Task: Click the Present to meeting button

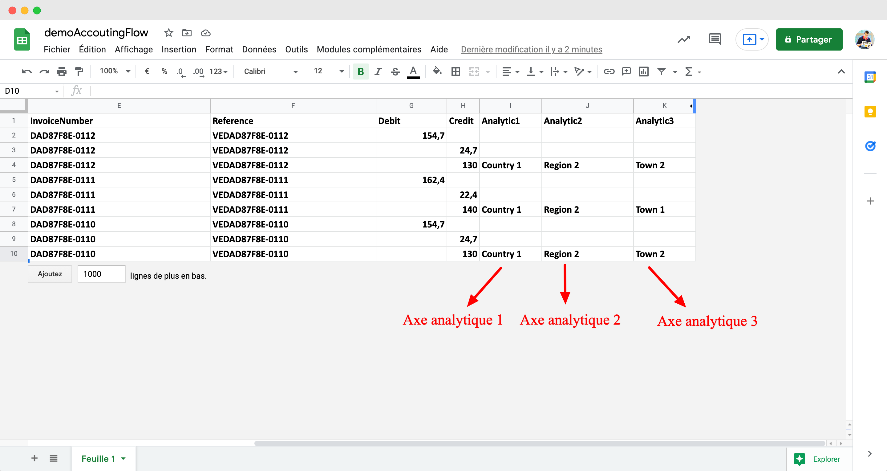Action: [x=752, y=39]
